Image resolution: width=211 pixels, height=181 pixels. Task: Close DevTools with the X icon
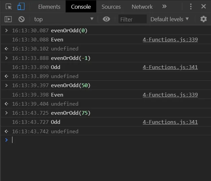coord(203,7)
